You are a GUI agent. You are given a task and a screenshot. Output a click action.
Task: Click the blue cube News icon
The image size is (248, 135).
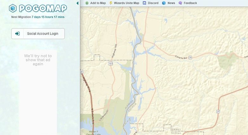click(x=164, y=3)
